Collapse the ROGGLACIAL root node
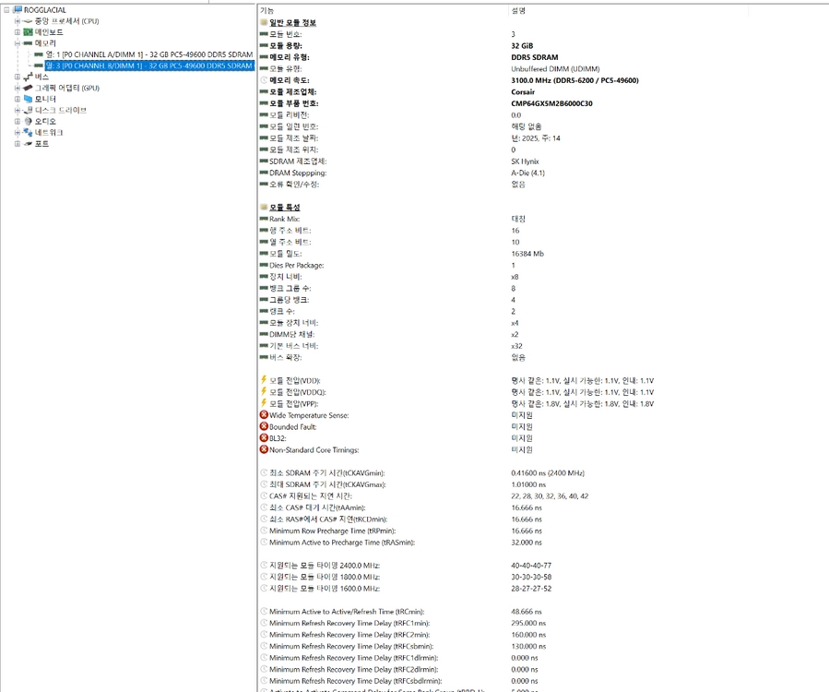 pyautogui.click(x=6, y=9)
